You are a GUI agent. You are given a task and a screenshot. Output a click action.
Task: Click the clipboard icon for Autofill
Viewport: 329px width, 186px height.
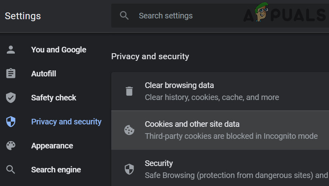click(11, 74)
